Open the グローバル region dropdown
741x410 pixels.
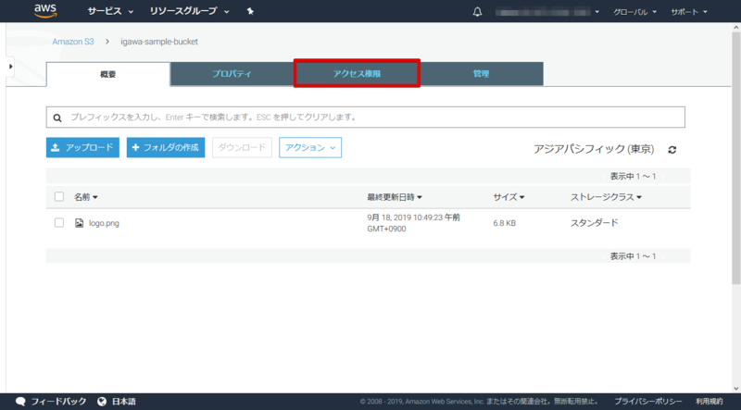pyautogui.click(x=634, y=12)
